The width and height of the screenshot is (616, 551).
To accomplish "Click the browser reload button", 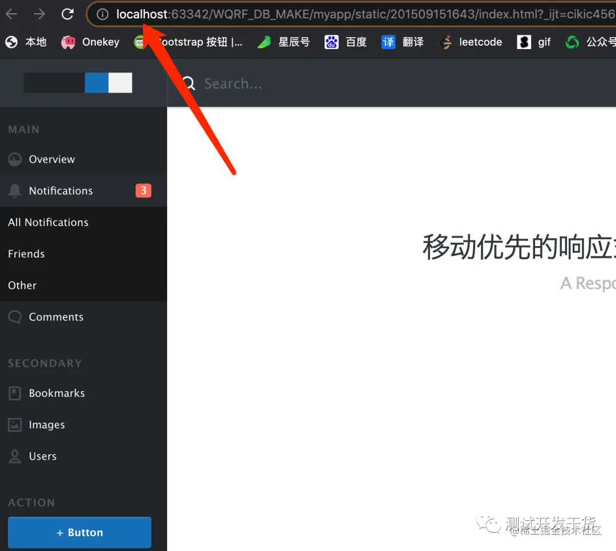I will tap(67, 14).
